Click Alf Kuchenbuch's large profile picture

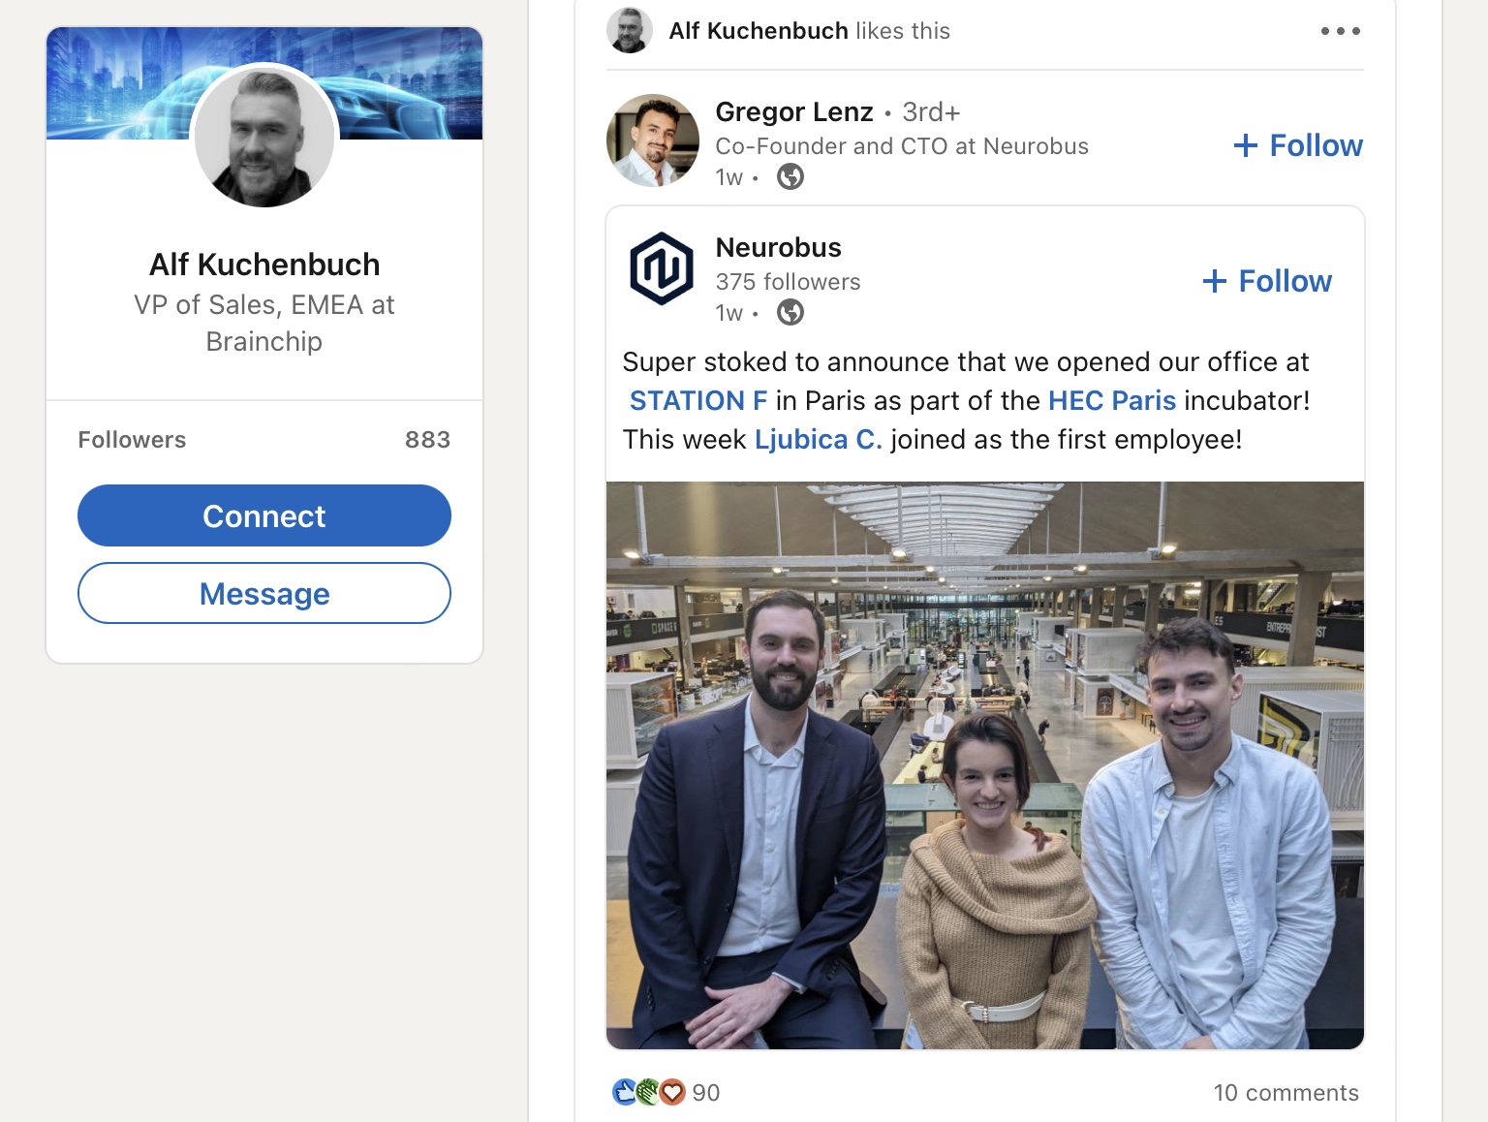pos(264,137)
